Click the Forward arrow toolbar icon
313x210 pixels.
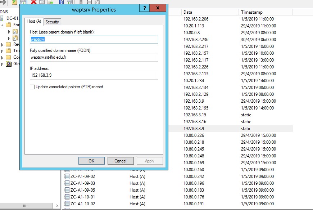click(x=4, y=2)
